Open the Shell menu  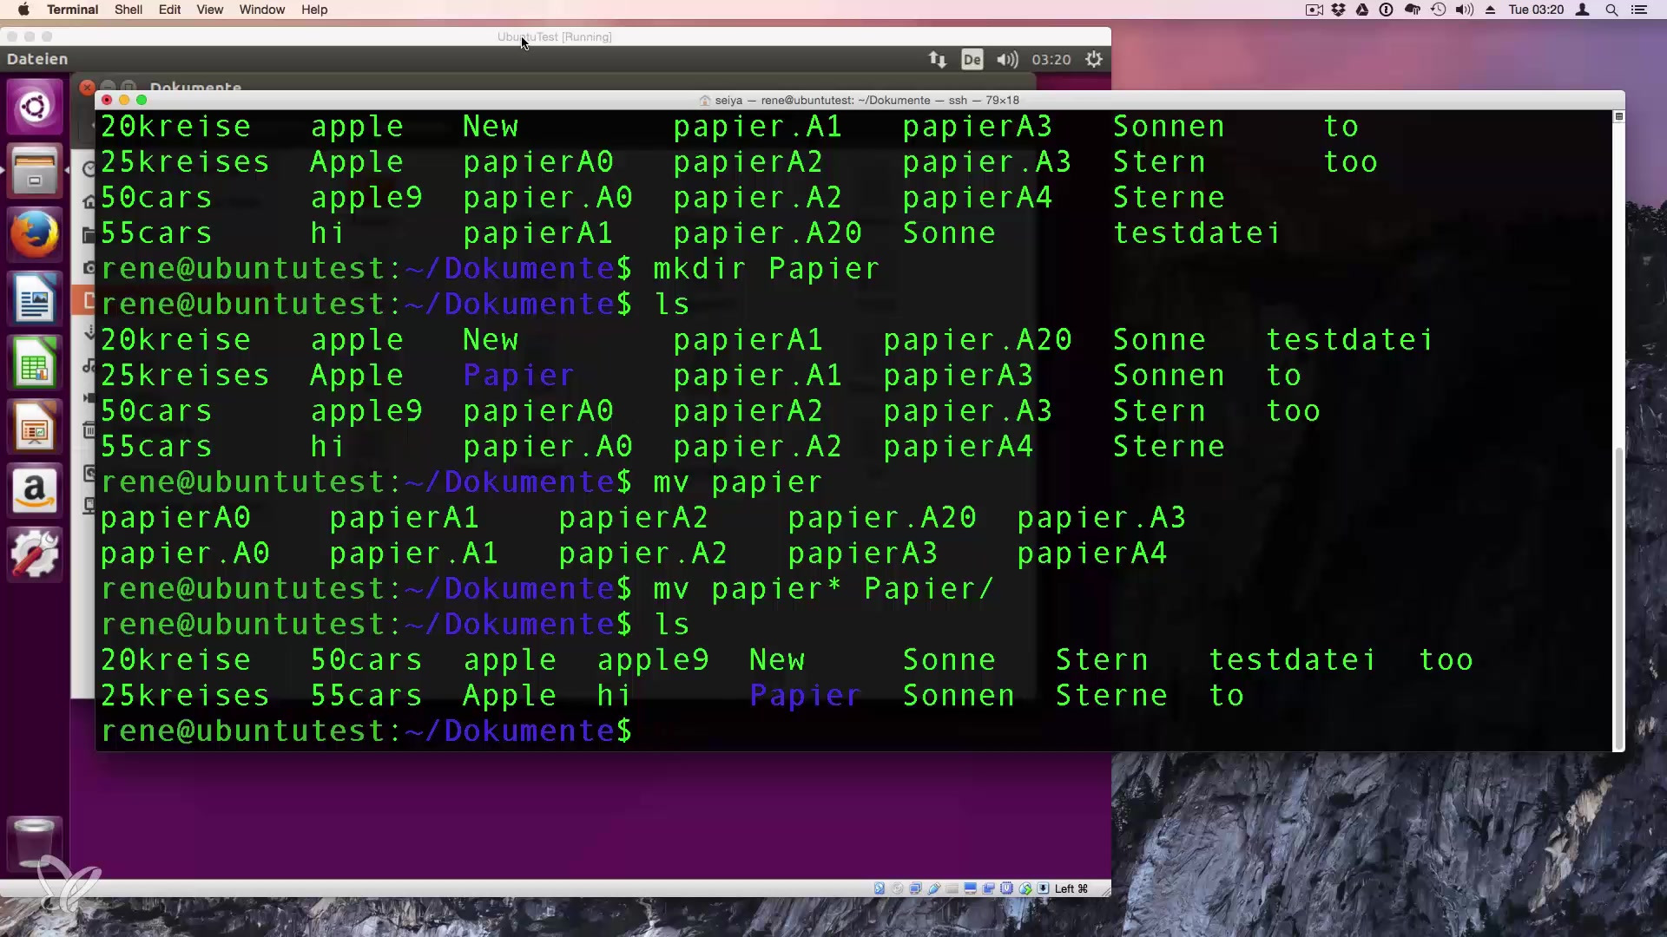click(128, 10)
